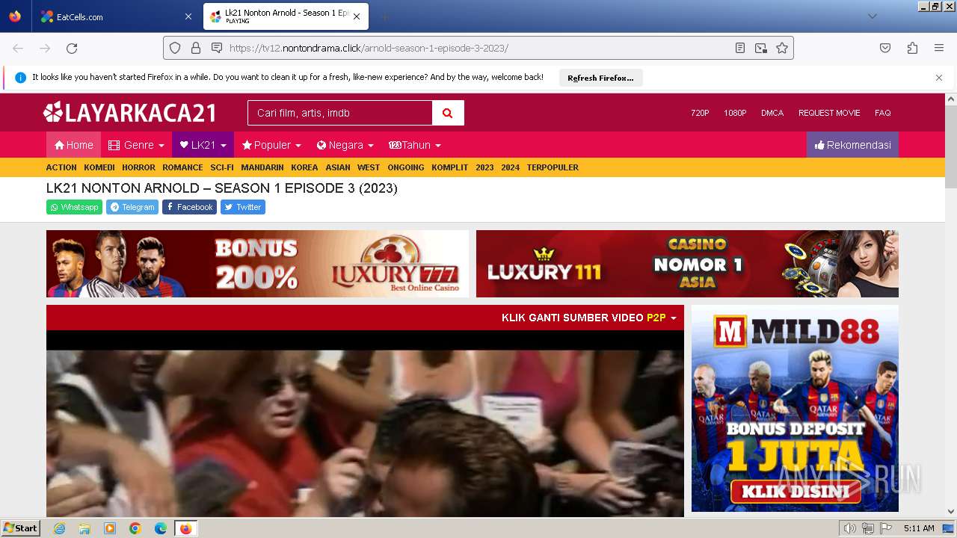Expand the Tahun dropdown menu
This screenshot has height=538, width=957.
tap(415, 145)
